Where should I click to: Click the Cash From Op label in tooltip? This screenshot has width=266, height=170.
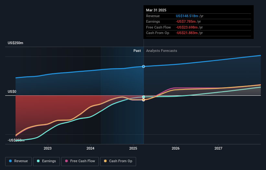click(x=157, y=33)
